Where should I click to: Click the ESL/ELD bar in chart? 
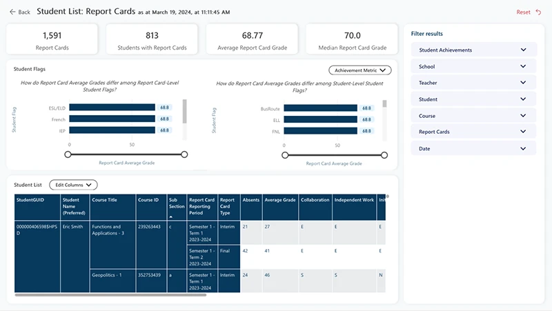pos(112,108)
